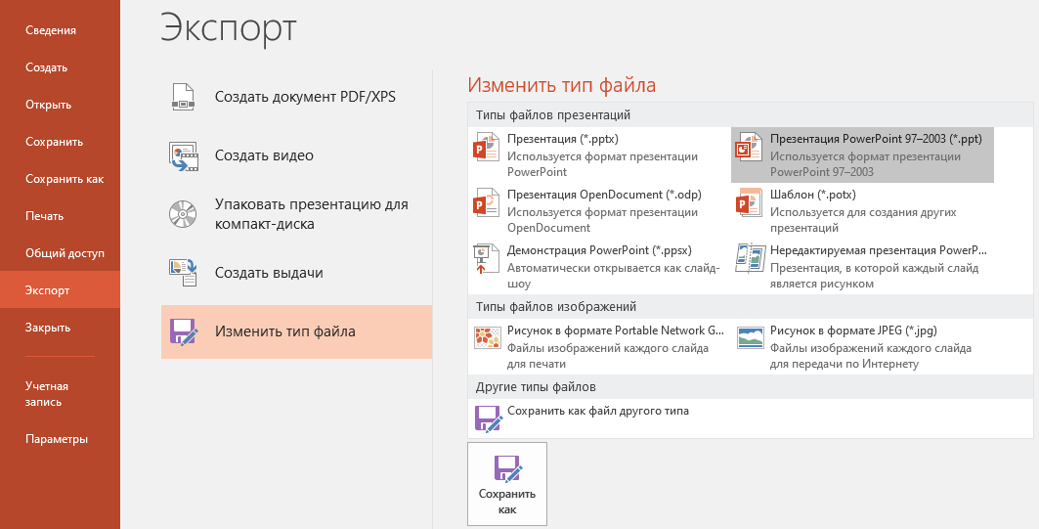This screenshot has height=529, width=1039.
Task: Open the Сведения menu item
Action: pyautogui.click(x=51, y=30)
